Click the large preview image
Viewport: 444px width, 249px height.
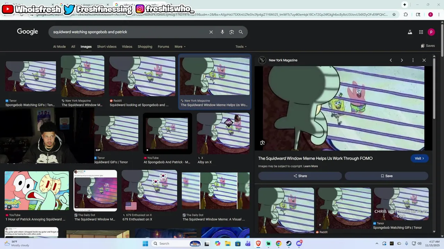(343, 109)
